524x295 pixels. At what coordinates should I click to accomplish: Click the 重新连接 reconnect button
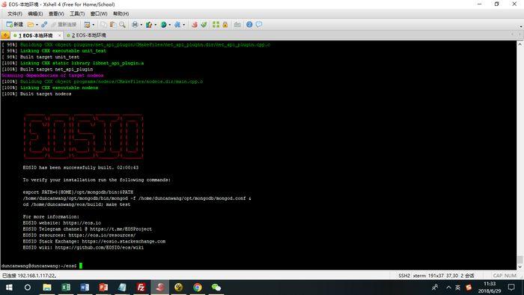[64, 25]
